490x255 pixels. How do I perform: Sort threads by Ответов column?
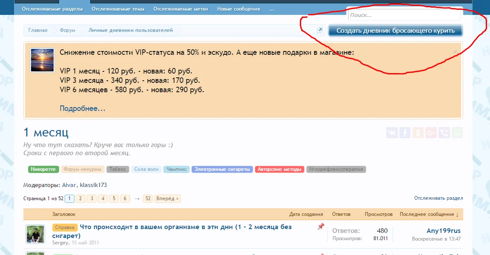click(x=341, y=215)
